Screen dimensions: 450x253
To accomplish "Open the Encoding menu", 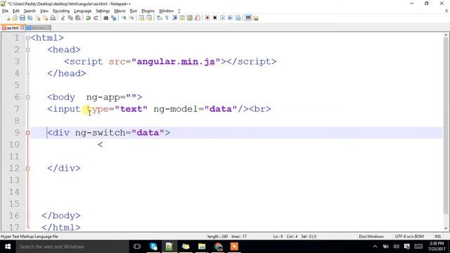I will click(61, 11).
